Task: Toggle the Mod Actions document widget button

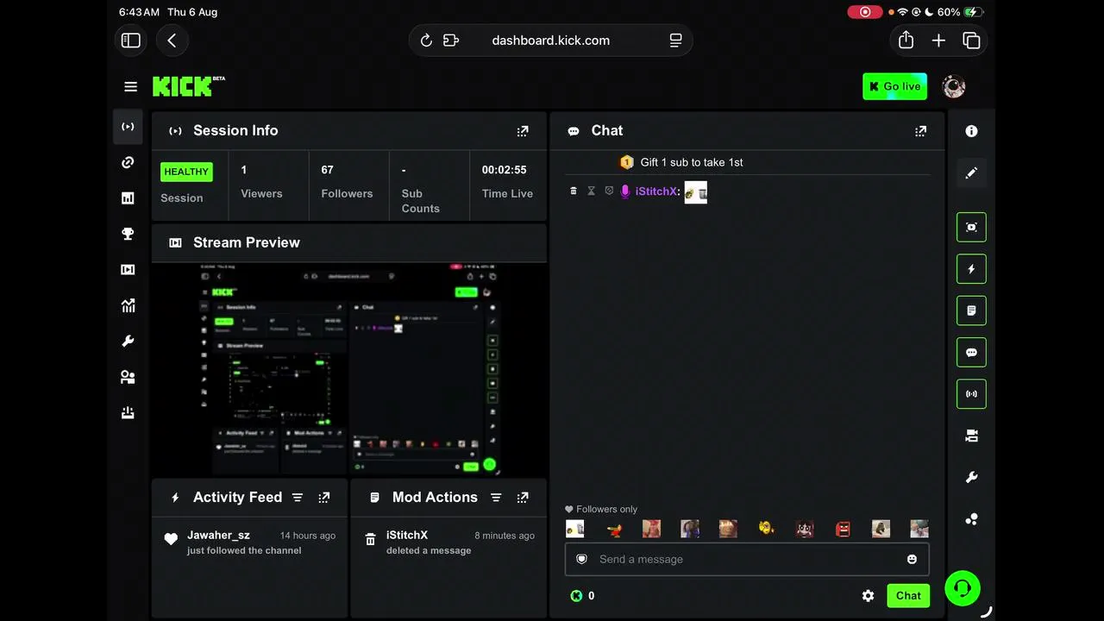Action: 971,310
